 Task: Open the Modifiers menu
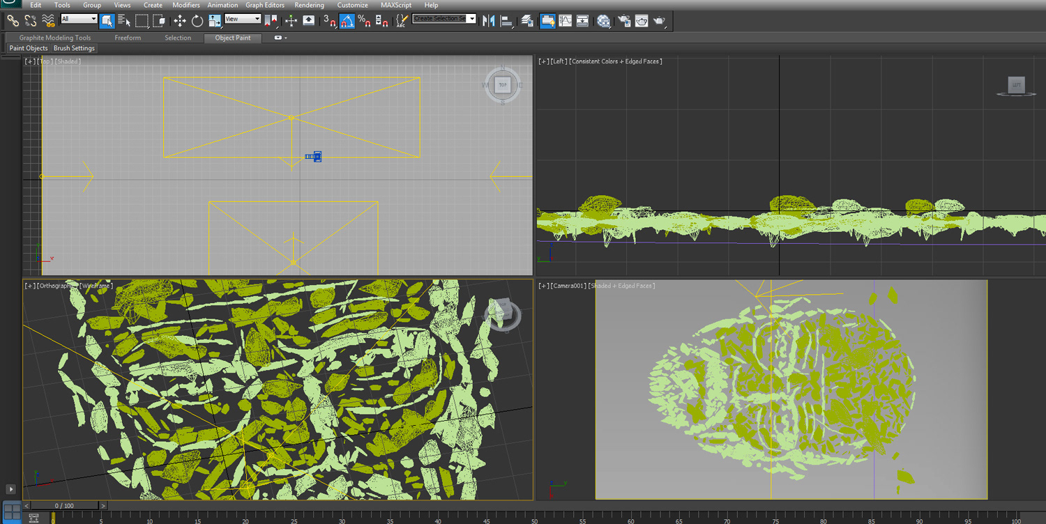(x=186, y=5)
